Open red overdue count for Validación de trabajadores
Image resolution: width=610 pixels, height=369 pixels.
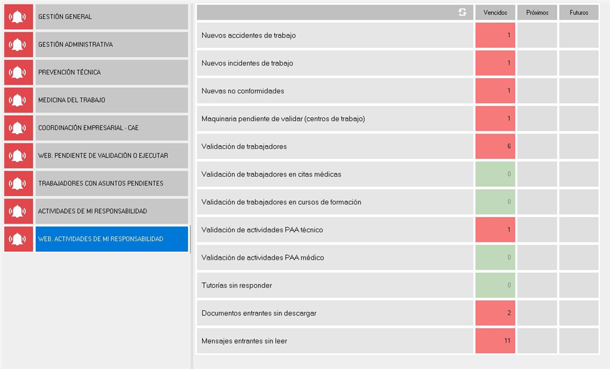[495, 146]
